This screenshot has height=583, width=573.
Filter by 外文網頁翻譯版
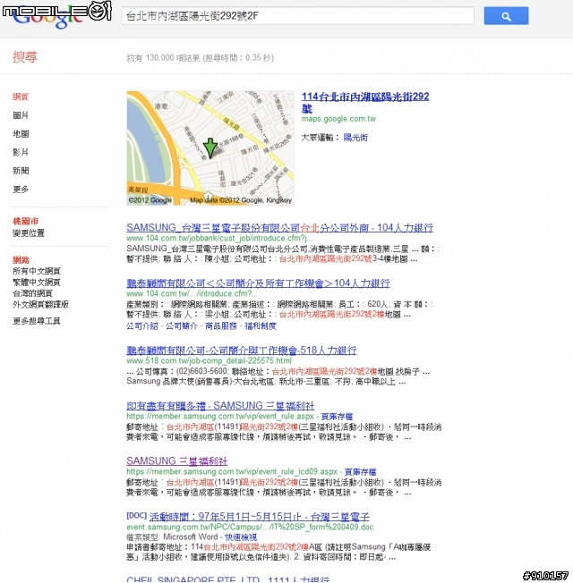tap(40, 305)
